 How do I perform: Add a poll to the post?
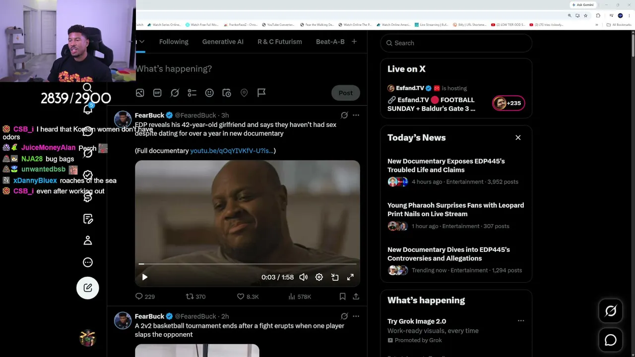(x=192, y=93)
